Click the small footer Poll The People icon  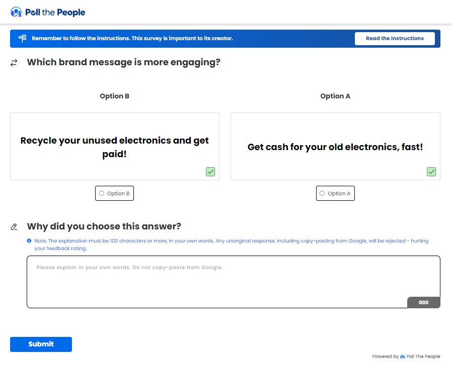pos(403,356)
